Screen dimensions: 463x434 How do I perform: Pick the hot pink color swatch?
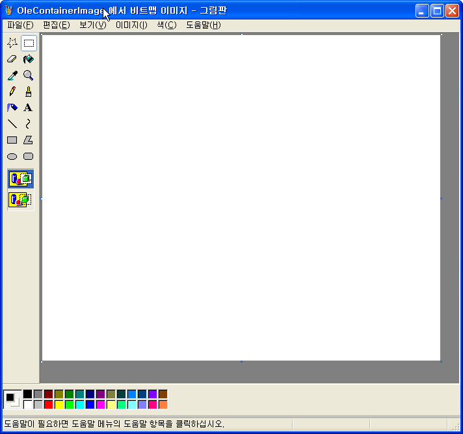(153, 405)
